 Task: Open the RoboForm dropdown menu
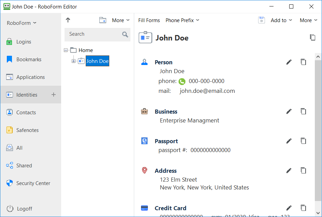pyautogui.click(x=22, y=23)
